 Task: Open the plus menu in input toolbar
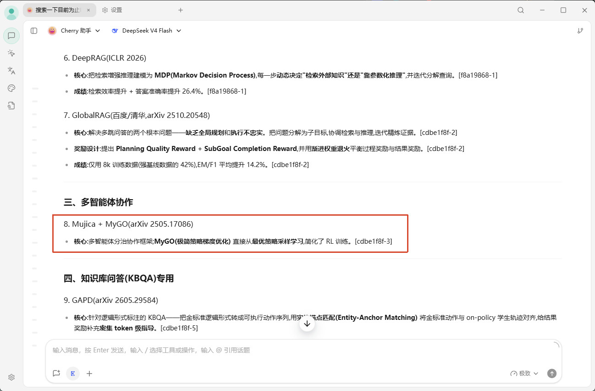89,374
